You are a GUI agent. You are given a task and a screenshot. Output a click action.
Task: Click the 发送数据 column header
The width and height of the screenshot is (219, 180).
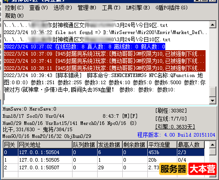tap(110, 145)
